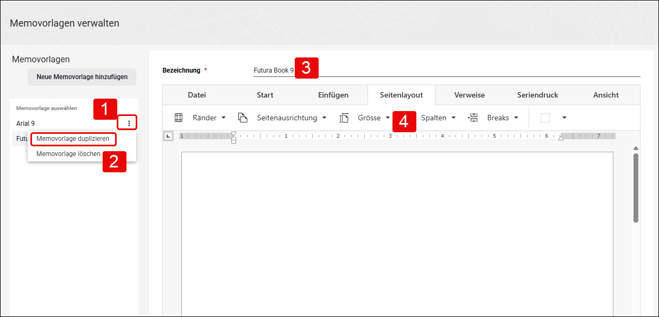
Task: Click the Seitenausrichtung page orientation icon
Action: (243, 118)
